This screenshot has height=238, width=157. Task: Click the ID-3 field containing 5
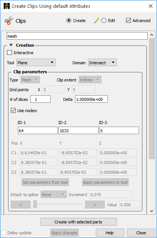(119, 130)
